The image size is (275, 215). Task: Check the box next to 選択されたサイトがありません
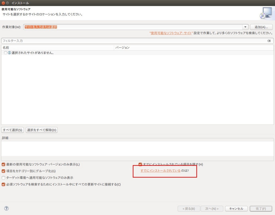point(5,53)
